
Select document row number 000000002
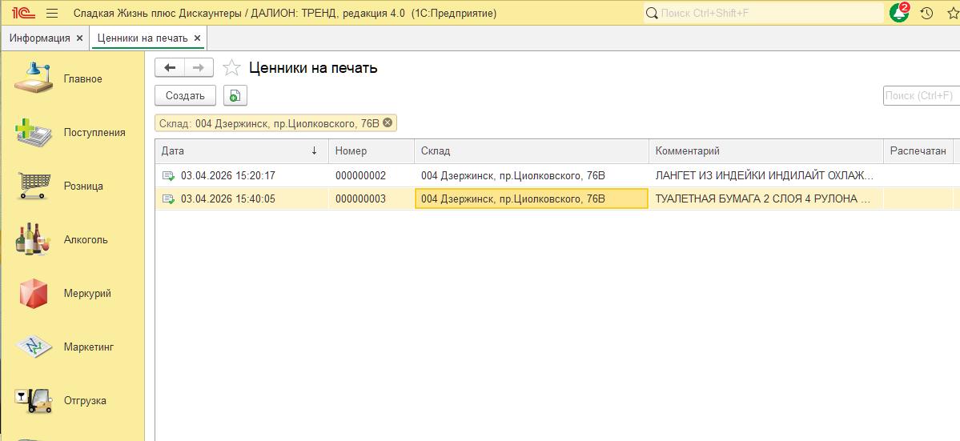pos(360,175)
